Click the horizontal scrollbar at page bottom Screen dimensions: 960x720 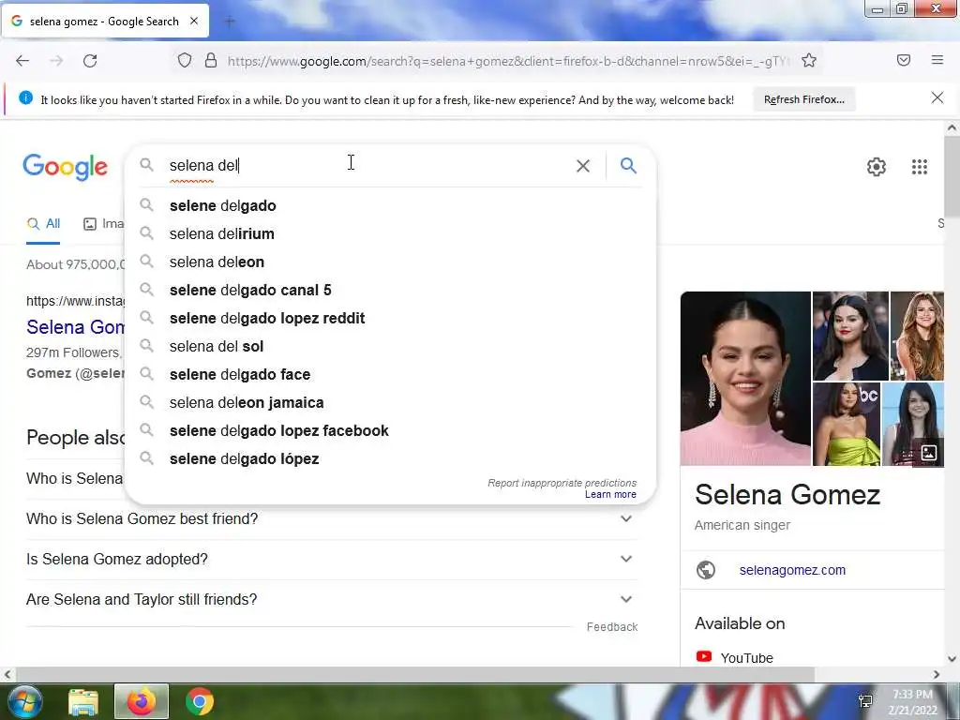click(x=415, y=674)
